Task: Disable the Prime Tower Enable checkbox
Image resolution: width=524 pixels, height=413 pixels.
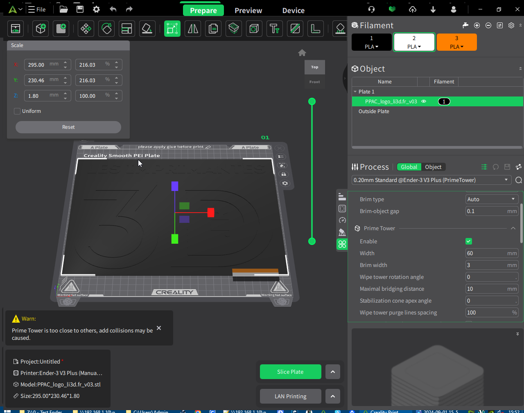Action: pyautogui.click(x=469, y=241)
